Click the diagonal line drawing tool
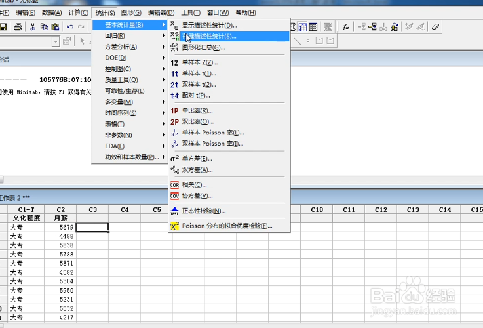The image size is (483, 328). (x=298, y=41)
